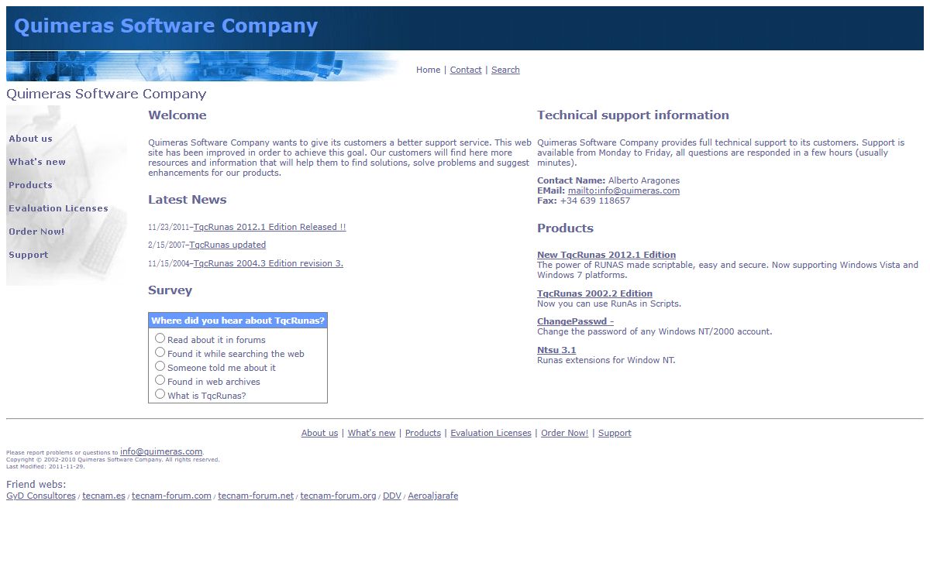
Task: Open Support in the left sidebar menu
Action: (29, 255)
